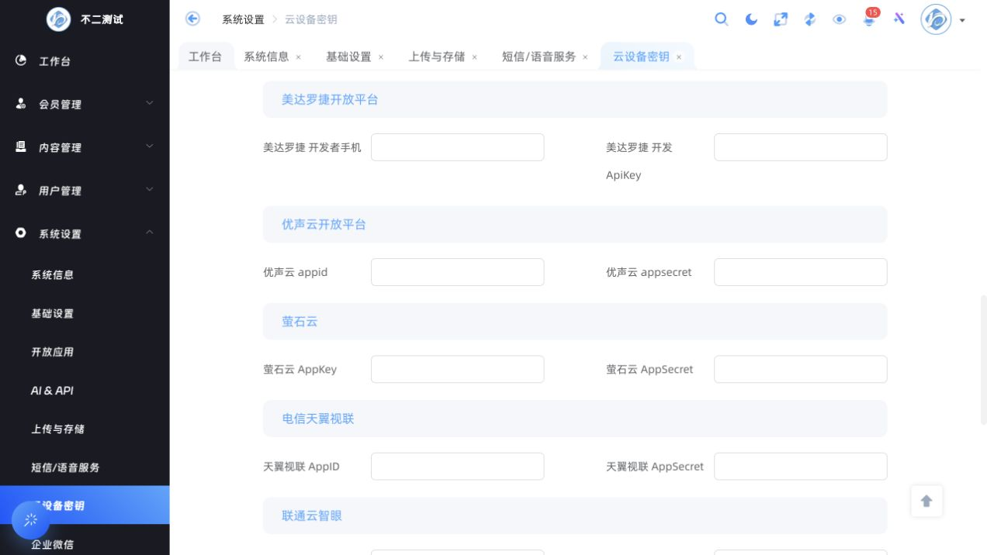Click the 美达罗捷 开发 ApiKey input
Screen dimensions: 987x555
coord(801,147)
